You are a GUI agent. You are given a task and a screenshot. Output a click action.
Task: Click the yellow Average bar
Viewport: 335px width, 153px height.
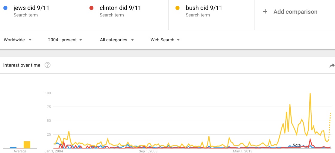pos(27,145)
